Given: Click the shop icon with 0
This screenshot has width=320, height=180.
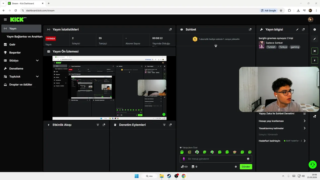Looking at the screenshot, I should (x=194, y=167).
